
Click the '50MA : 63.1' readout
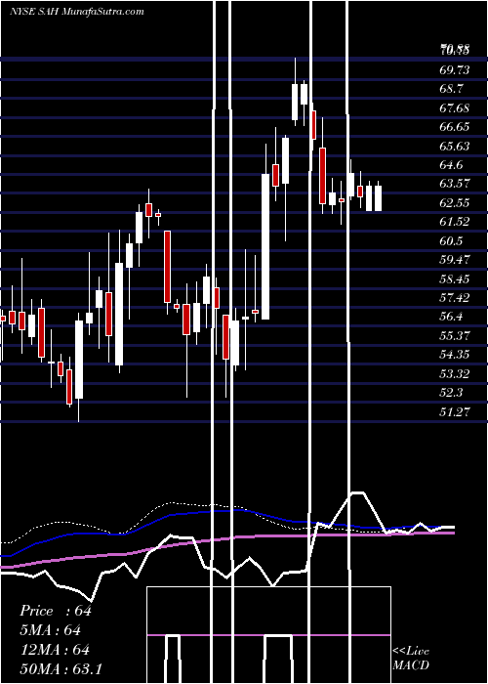click(61, 668)
